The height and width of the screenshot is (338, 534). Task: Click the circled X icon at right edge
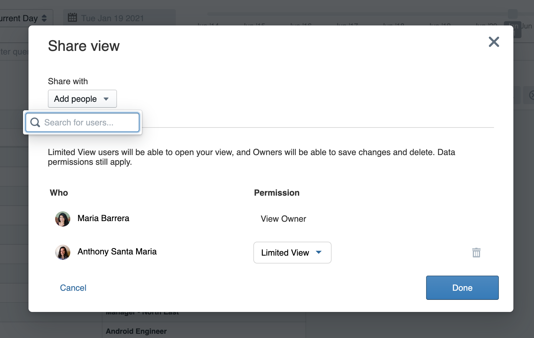coord(531,95)
